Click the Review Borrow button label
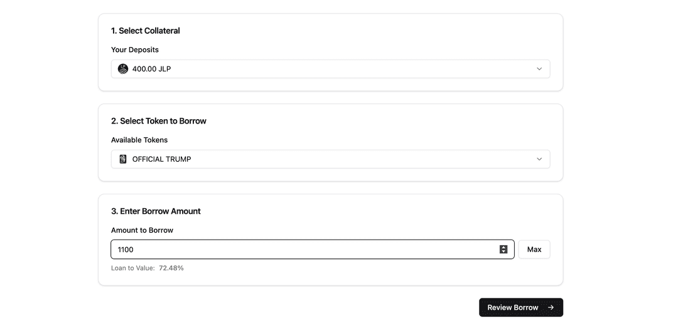The height and width of the screenshot is (328, 678). (512, 308)
